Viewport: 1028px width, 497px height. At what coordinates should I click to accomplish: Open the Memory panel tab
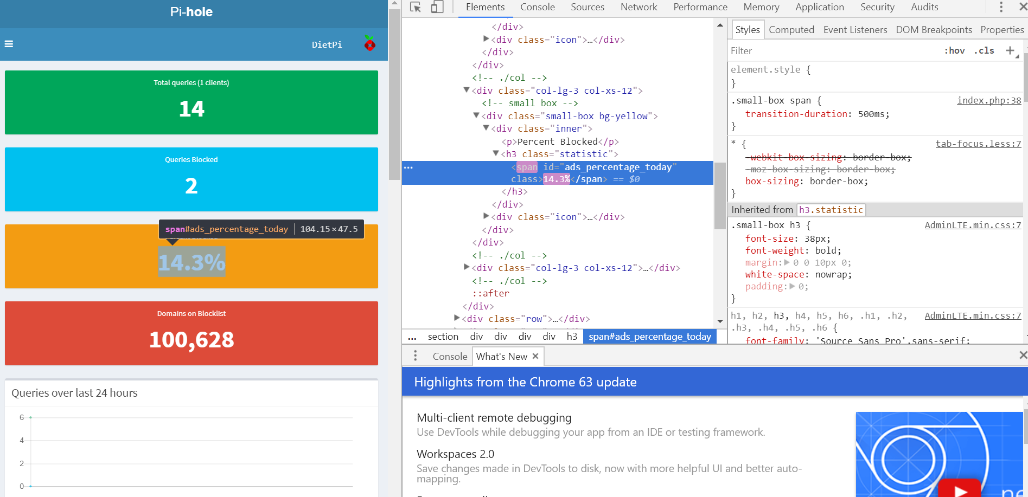761,7
